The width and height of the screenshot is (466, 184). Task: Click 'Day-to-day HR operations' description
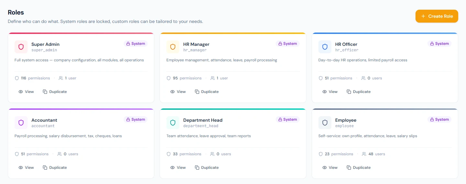click(363, 60)
